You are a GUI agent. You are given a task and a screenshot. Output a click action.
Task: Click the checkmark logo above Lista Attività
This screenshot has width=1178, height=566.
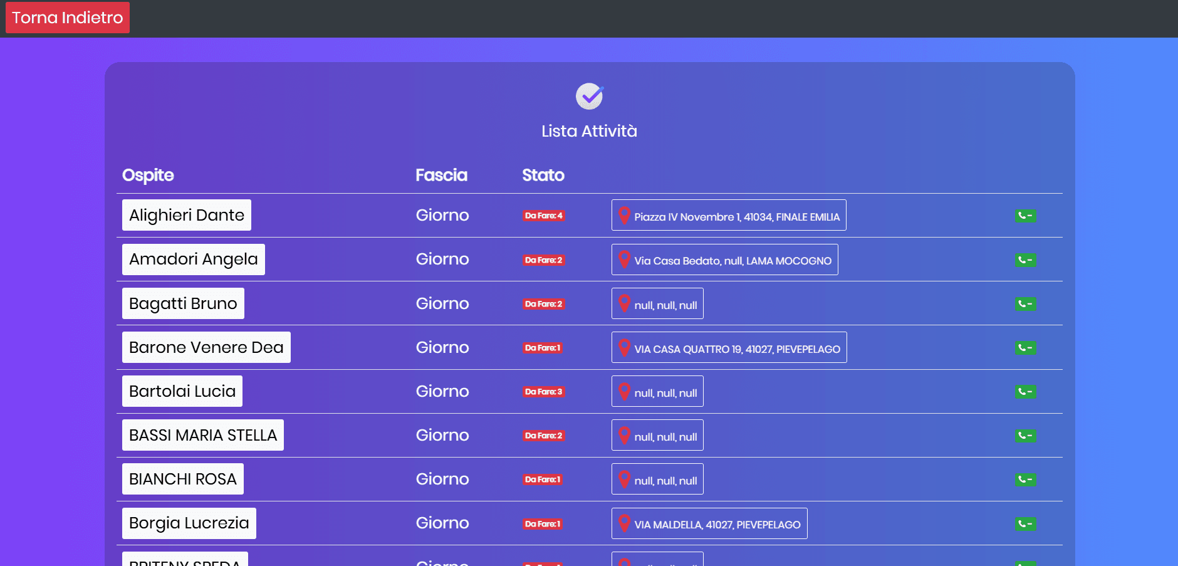coord(589,97)
